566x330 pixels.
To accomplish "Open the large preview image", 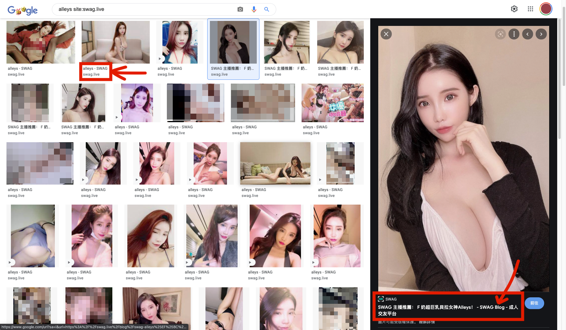I will click(464, 159).
